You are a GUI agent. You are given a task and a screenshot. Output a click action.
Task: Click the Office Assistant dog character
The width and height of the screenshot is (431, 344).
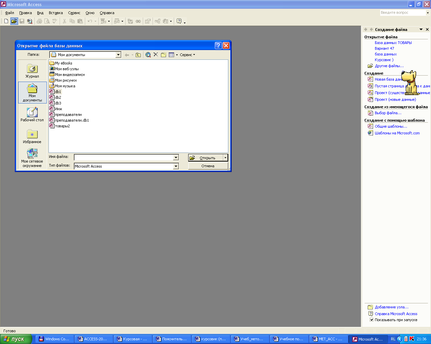click(x=410, y=83)
